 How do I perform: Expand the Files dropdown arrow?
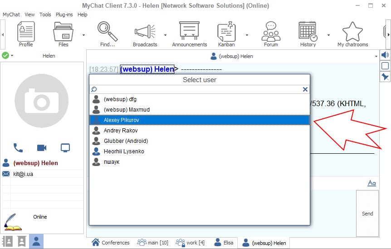tap(83, 35)
